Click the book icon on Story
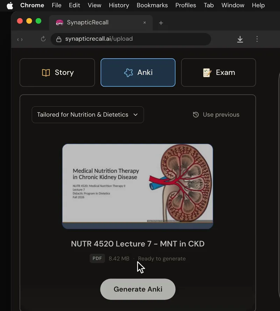The height and width of the screenshot is (311, 280). tap(46, 73)
